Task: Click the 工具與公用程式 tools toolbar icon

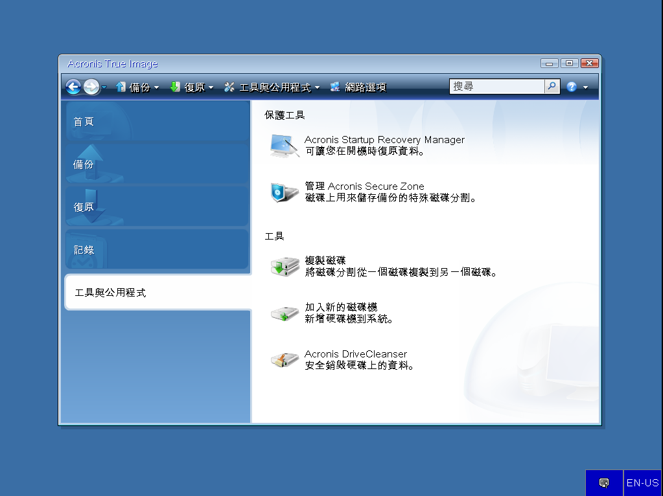Action: pyautogui.click(x=229, y=87)
